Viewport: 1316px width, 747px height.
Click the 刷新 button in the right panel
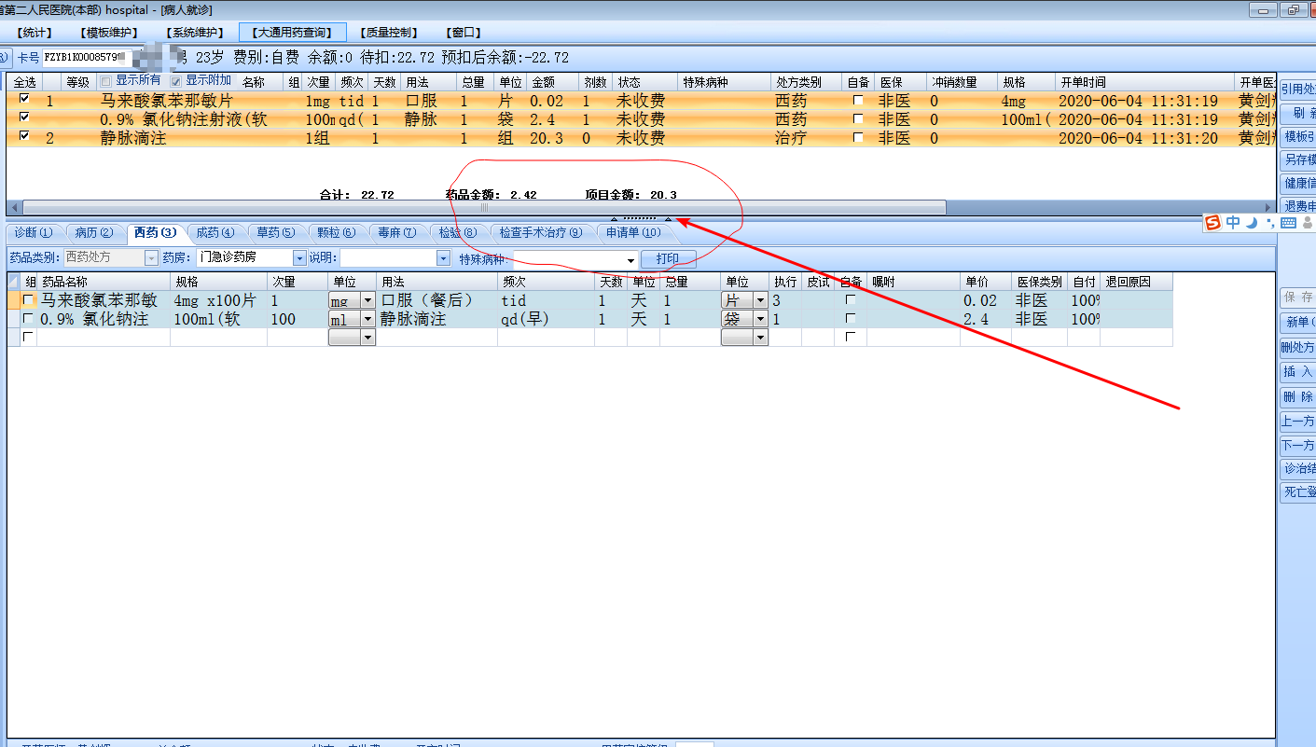1297,114
